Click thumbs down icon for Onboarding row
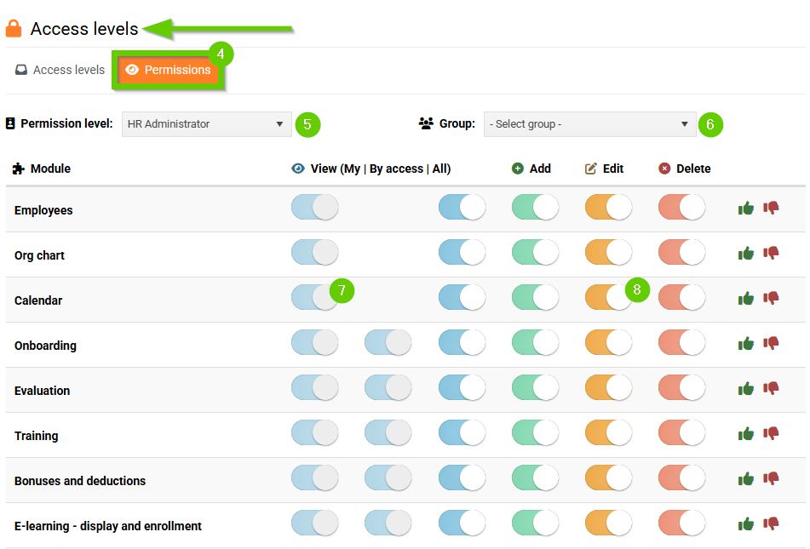810x549 pixels. click(771, 343)
